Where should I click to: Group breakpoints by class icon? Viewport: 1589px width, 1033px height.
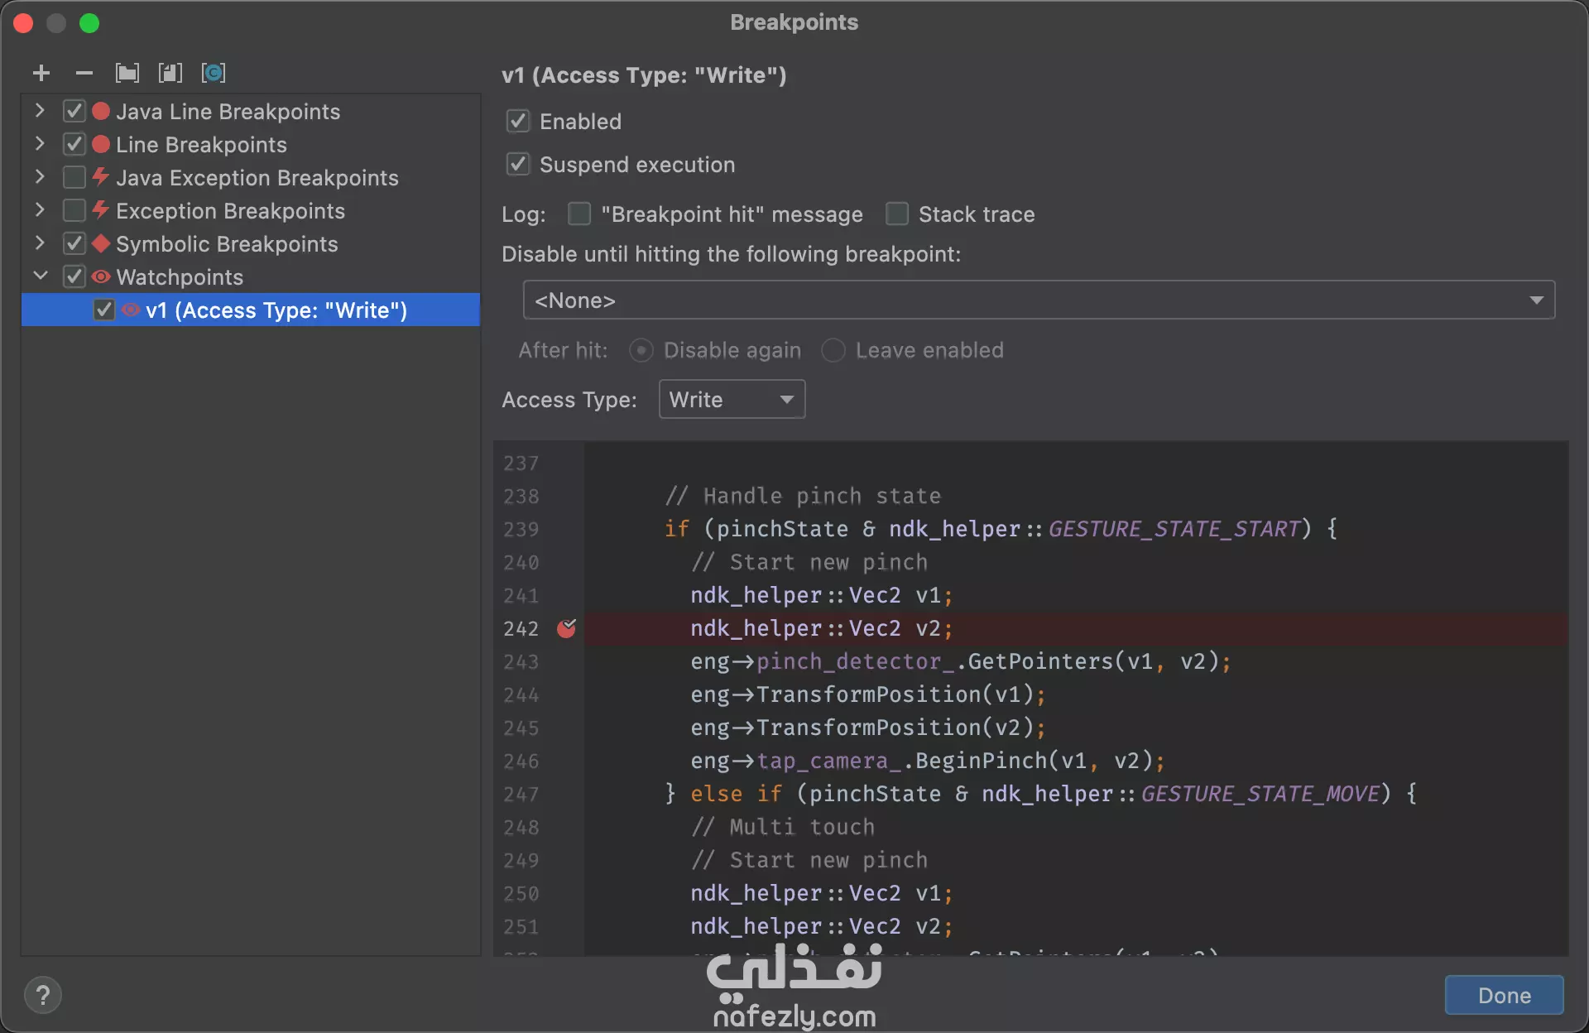[x=214, y=73]
